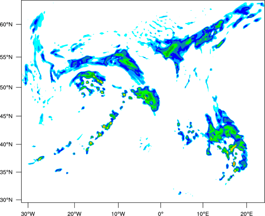Click the 10°E longitude label

pos(203,214)
